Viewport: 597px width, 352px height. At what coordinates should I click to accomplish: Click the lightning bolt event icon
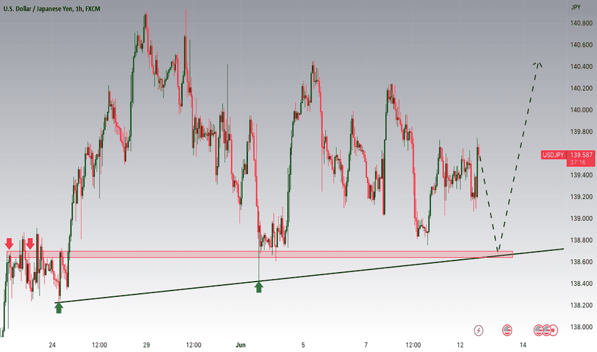[478, 330]
